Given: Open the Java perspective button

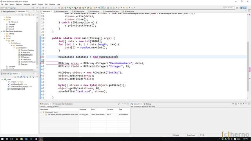Looking at the screenshot, I should pos(243,8).
